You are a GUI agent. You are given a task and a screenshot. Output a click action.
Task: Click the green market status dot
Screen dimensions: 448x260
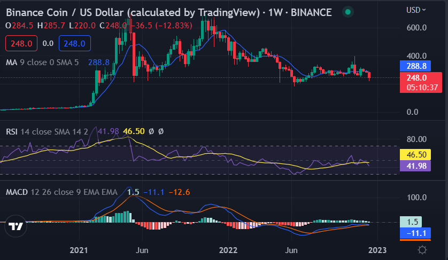pyautogui.click(x=347, y=12)
